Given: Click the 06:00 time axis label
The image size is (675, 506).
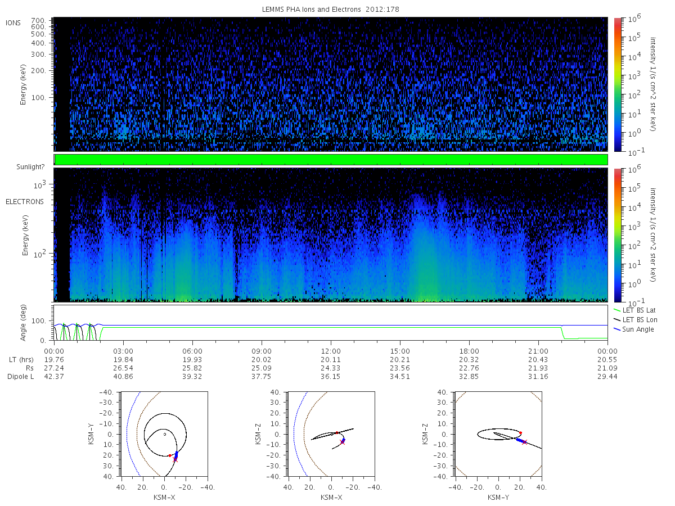Looking at the screenshot, I should click(192, 350).
